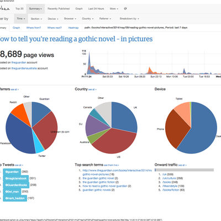The height and width of the screenshot is (221, 221).
Task: Open the /books onward traffic link
Action: 166,182
